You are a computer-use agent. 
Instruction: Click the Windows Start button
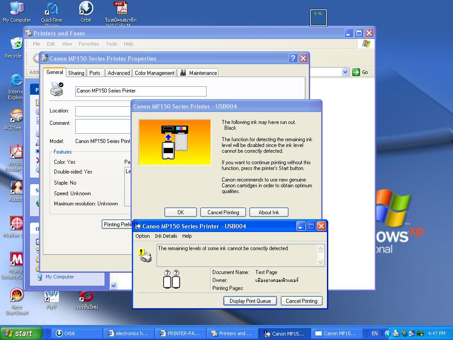[x=21, y=333]
